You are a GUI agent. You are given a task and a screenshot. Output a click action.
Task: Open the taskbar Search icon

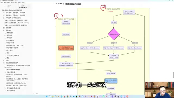pos(49,96)
